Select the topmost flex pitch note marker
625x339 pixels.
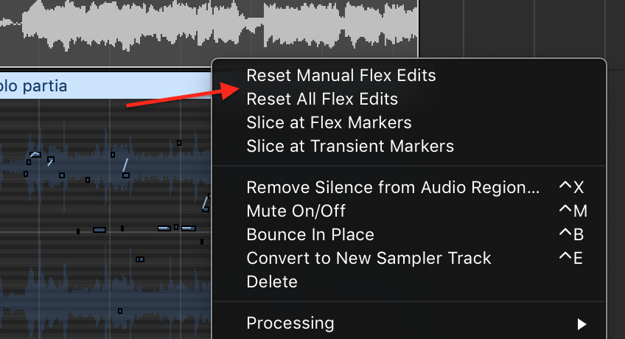click(179, 143)
